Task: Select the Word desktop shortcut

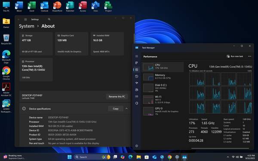Action: [x=19, y=7]
